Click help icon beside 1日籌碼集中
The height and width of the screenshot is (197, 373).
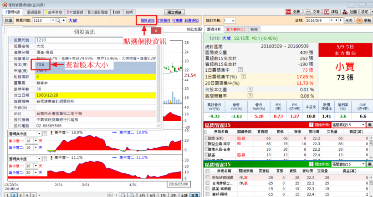click(240, 70)
